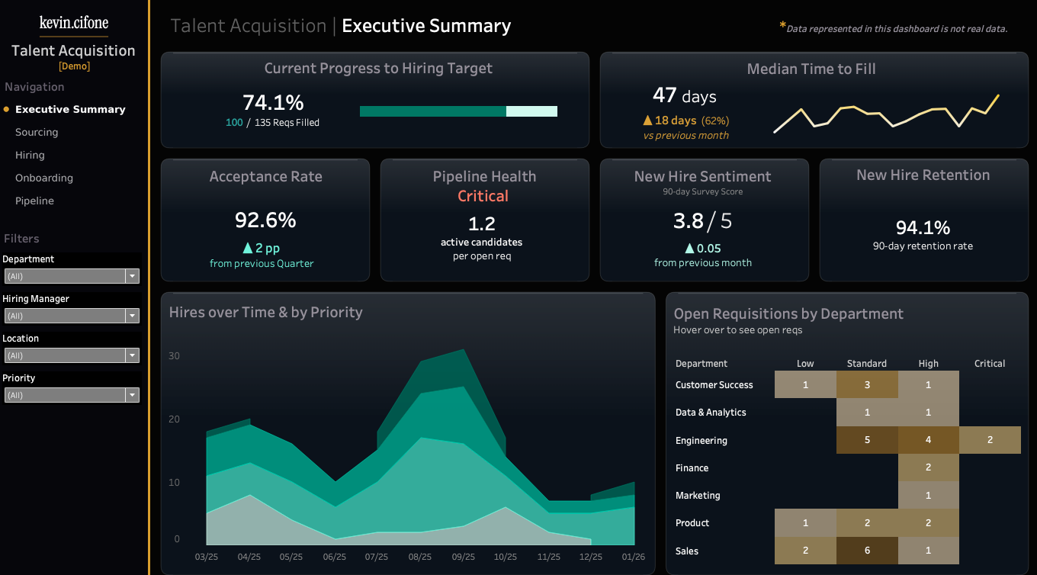The image size is (1037, 575).
Task: Select Pipeline in the navigation
Action: point(34,201)
